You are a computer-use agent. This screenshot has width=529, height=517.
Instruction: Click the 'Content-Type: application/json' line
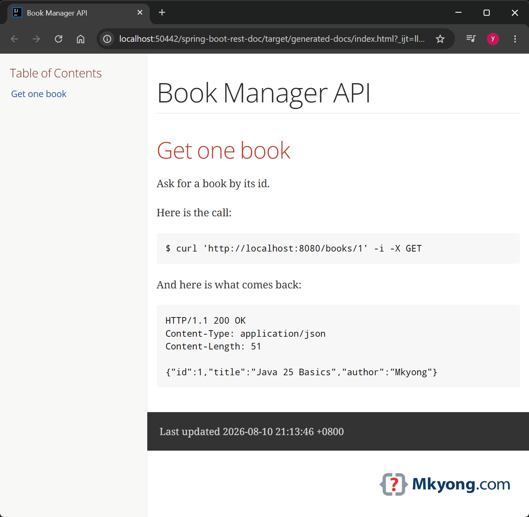point(245,333)
